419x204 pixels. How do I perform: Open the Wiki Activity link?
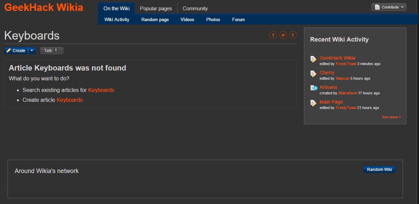[117, 19]
